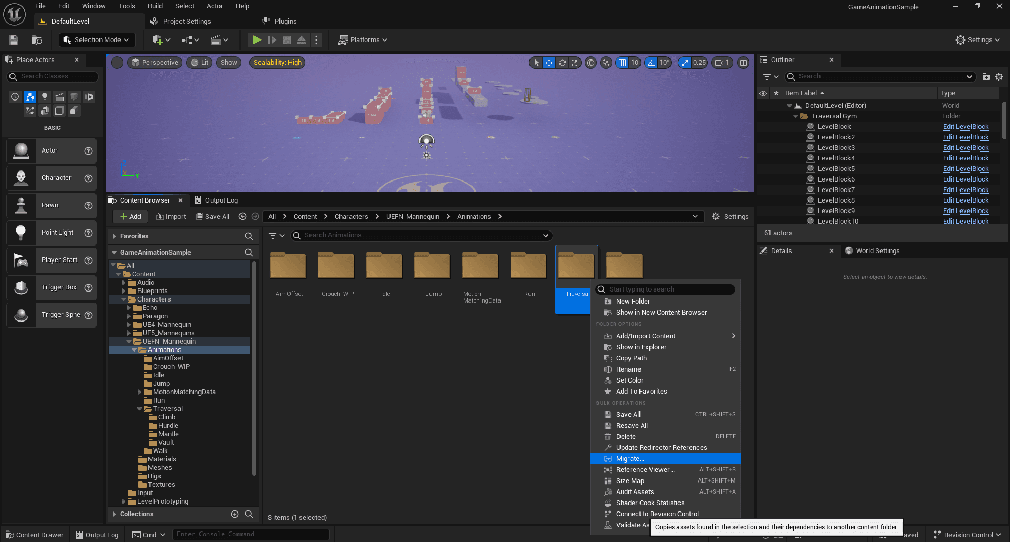Expand the MotionMatchingData tree folder
This screenshot has width=1010, height=542.
click(x=139, y=392)
